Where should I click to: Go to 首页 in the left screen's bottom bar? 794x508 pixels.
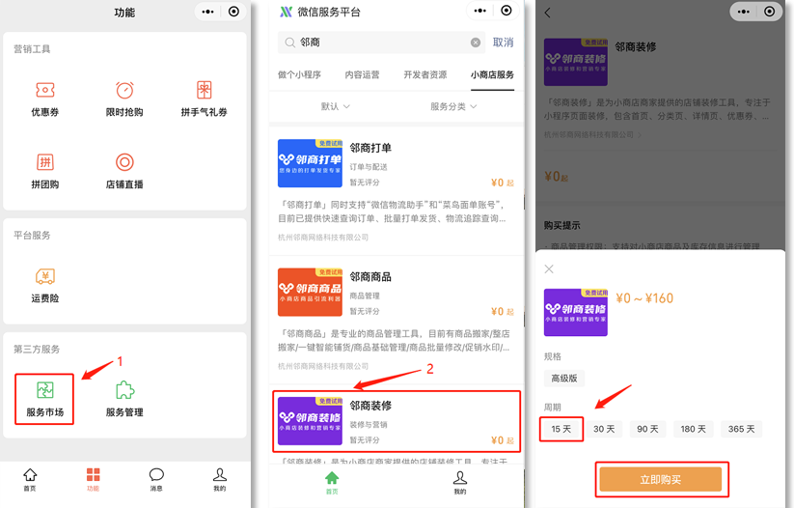[30, 480]
